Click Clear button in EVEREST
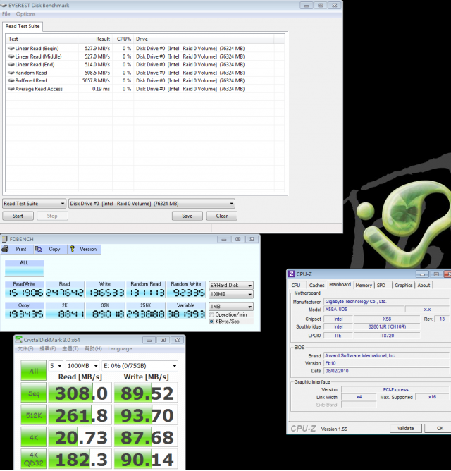 click(221, 216)
